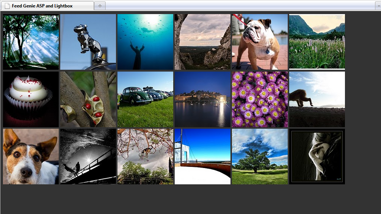This screenshot has height=214, width=381.
Task: Open the lone tree on green field photo
Action: (x=260, y=156)
